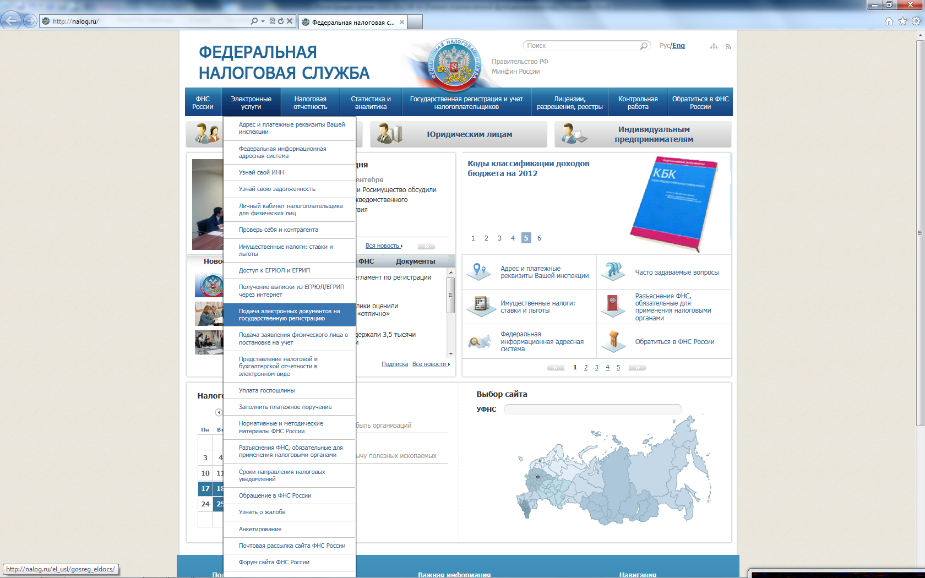Click the Поиск site search field
Viewport: 925px width, 578px height.
(x=581, y=46)
